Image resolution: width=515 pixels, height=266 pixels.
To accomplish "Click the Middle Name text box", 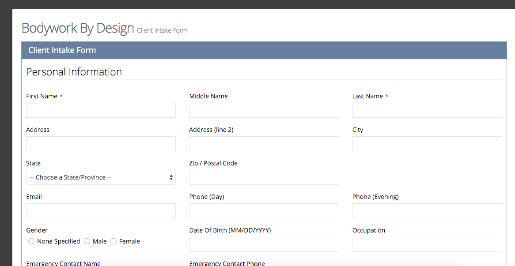I will click(x=264, y=110).
